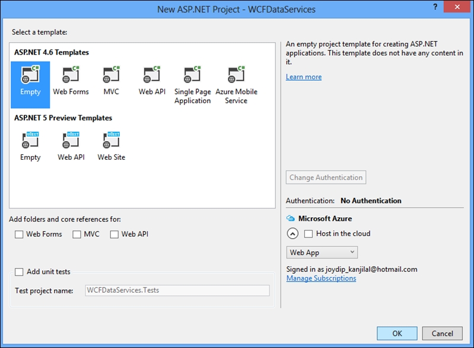This screenshot has width=474, height=348.
Task: Select the ASP.NET 4.6 Web API template
Action: coord(152,80)
